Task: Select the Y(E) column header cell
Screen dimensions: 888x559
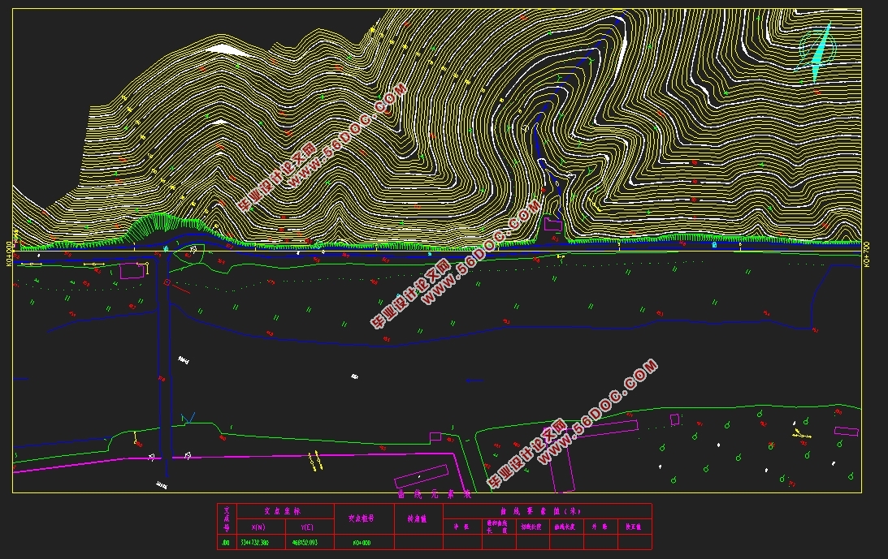Action: pos(307,527)
